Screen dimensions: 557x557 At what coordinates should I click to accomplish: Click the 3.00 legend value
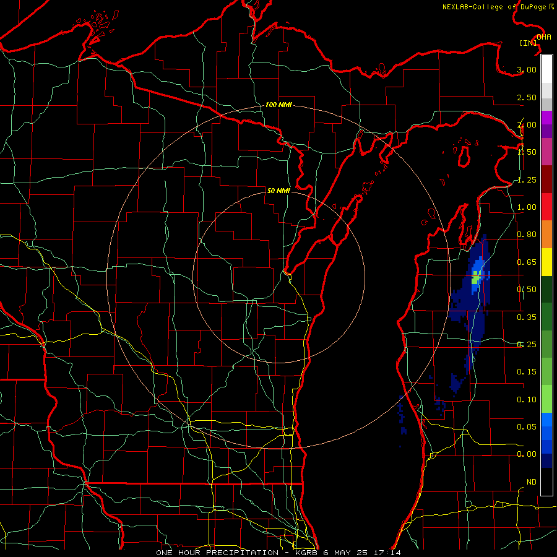click(527, 69)
